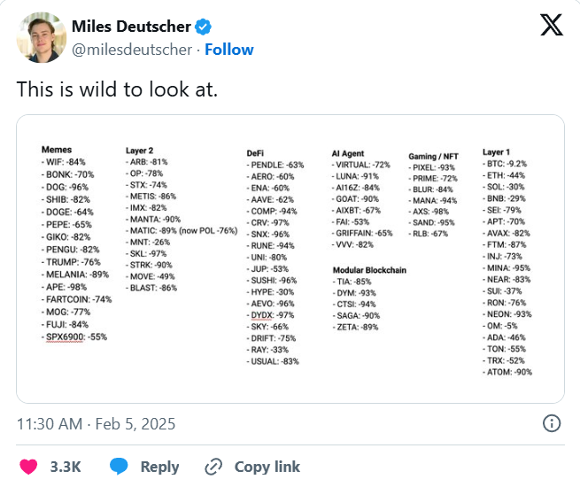The image size is (580, 487).
Task: Click the blue reply speech bubble icon
Action: pos(119,466)
